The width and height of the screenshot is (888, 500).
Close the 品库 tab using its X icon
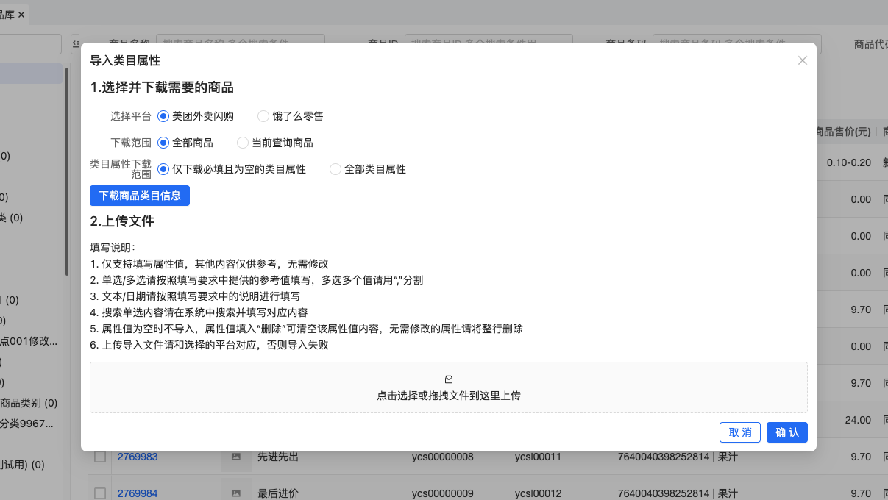click(21, 15)
